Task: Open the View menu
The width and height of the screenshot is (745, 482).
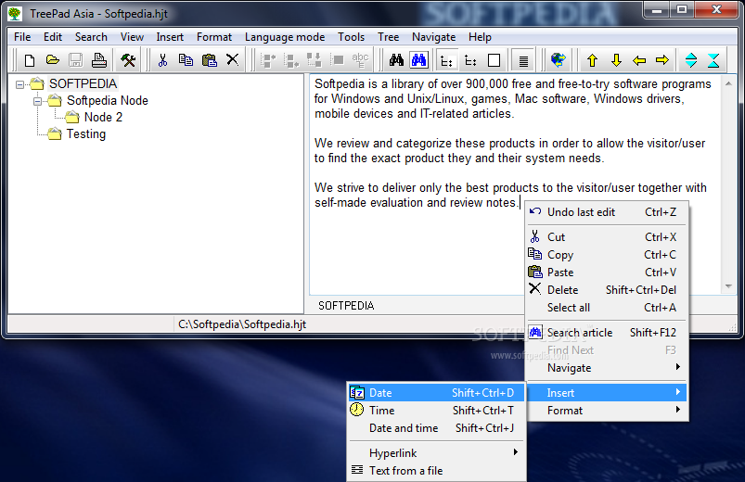Action: [132, 37]
